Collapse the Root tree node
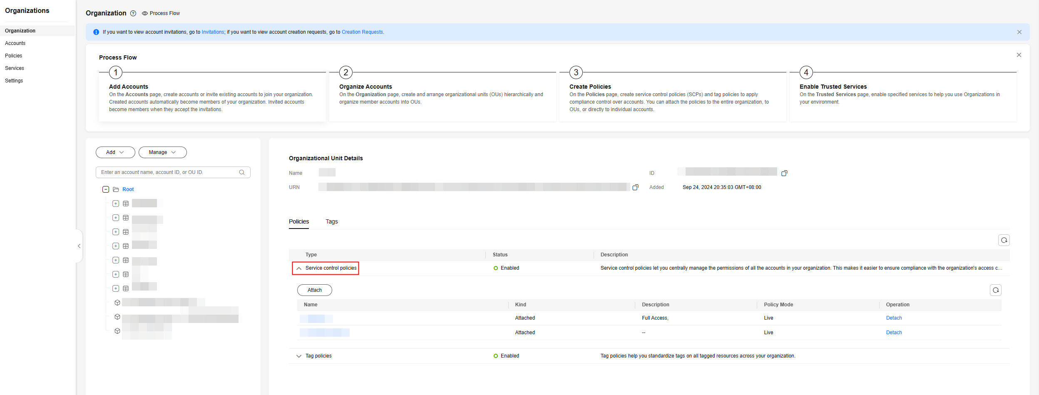 click(106, 189)
